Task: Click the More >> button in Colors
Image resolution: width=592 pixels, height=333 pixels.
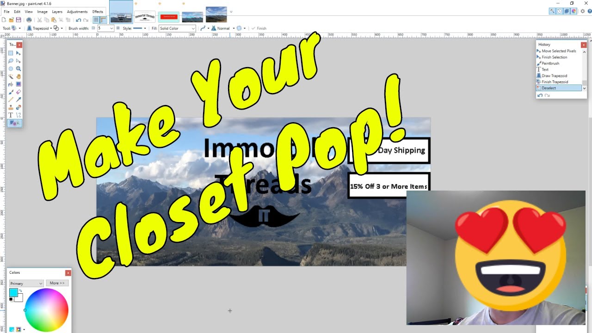Action: coord(57,283)
